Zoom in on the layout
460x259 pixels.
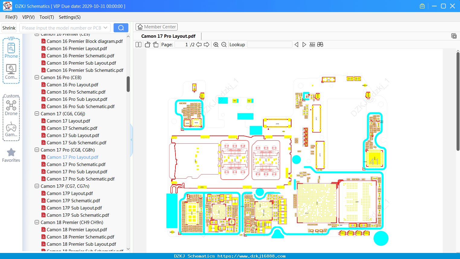click(x=216, y=45)
